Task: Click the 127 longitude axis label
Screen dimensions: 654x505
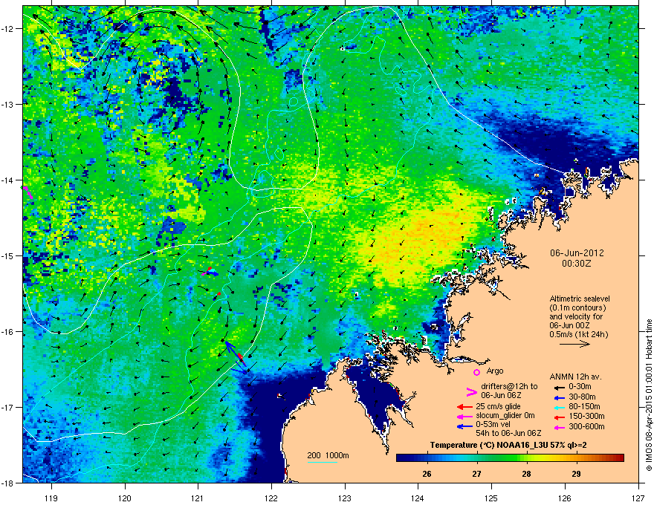Action: [638, 498]
